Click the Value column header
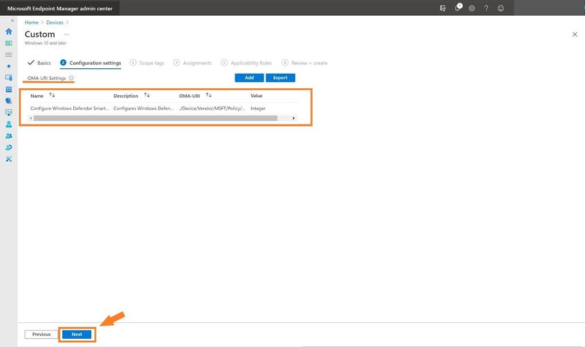The height and width of the screenshot is (347, 585). (257, 96)
